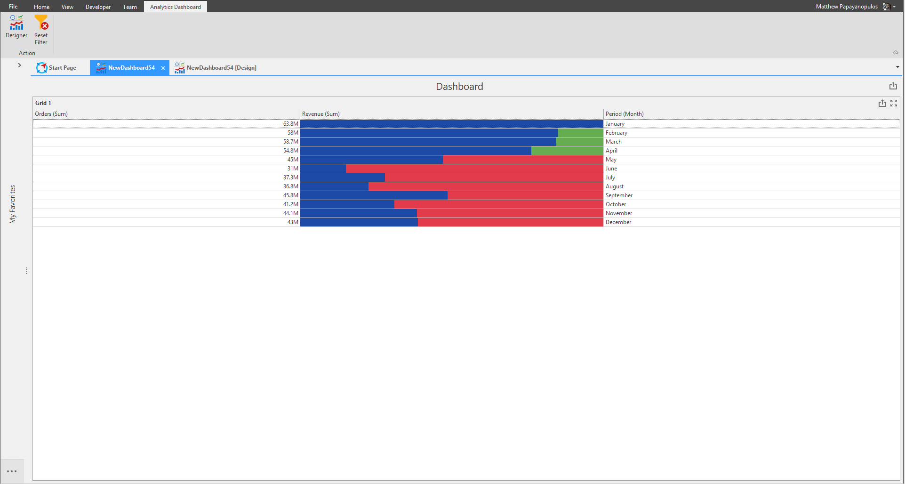Select the Developer ribbon tab
Image resolution: width=905 pixels, height=484 pixels.
click(x=98, y=7)
